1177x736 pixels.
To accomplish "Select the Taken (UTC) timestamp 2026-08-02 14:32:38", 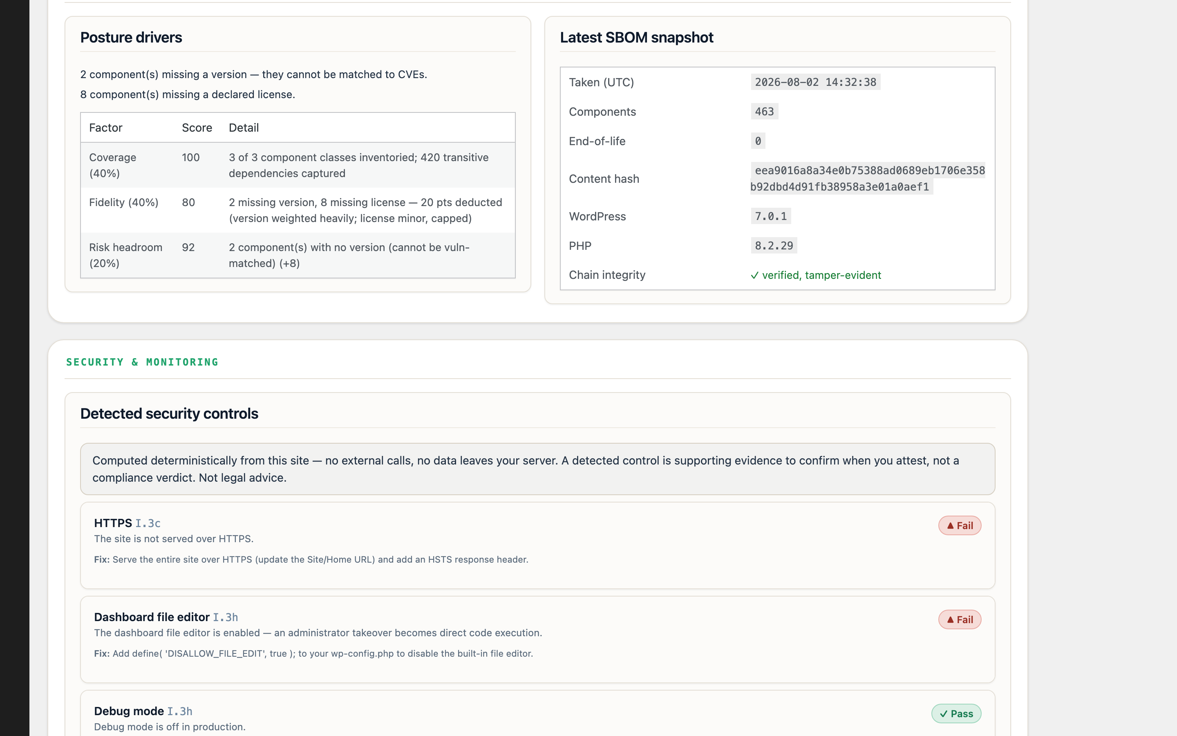I will point(815,82).
